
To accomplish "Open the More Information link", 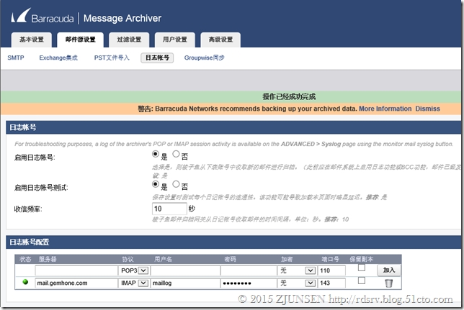I will [x=385, y=109].
